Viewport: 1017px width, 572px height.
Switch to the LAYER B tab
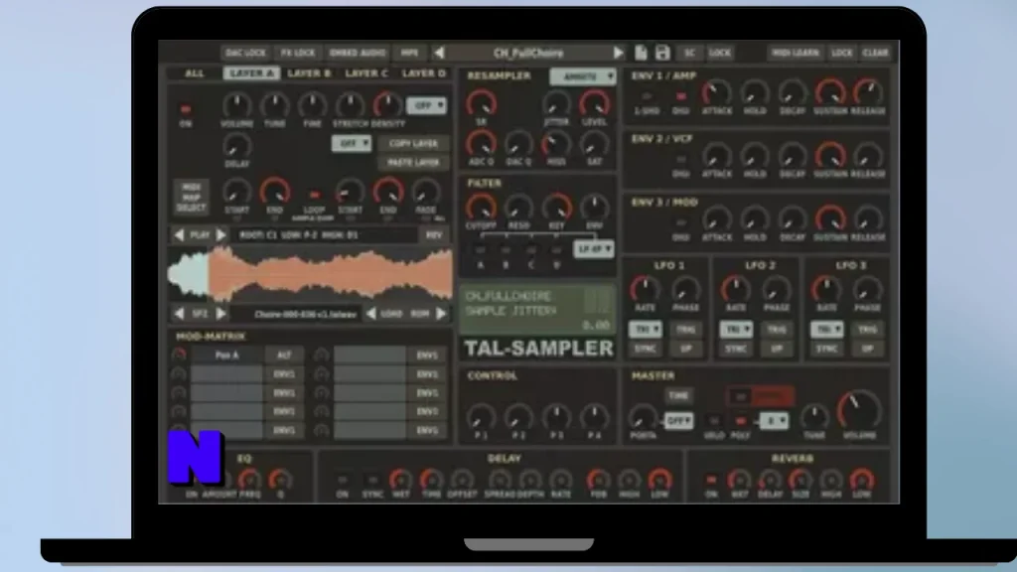tap(309, 73)
